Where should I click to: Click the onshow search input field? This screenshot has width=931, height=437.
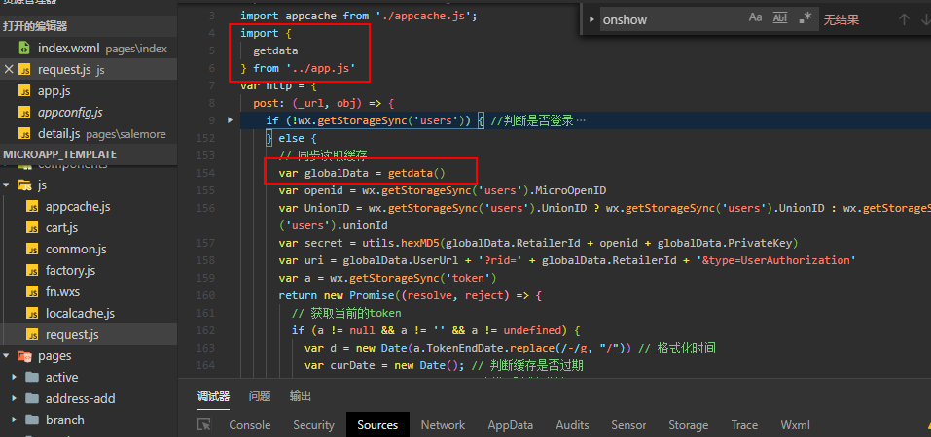pyautogui.click(x=671, y=19)
